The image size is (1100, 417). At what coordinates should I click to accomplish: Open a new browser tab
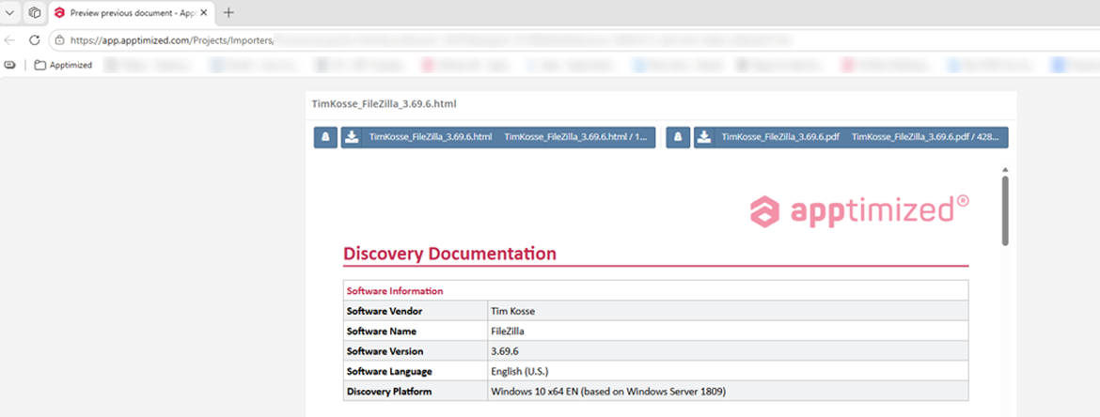click(228, 12)
